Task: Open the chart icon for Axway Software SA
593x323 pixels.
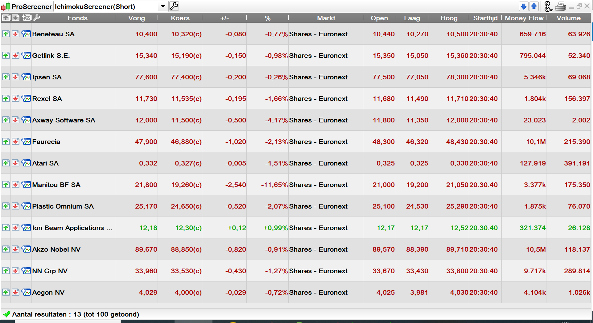Action: coord(27,120)
